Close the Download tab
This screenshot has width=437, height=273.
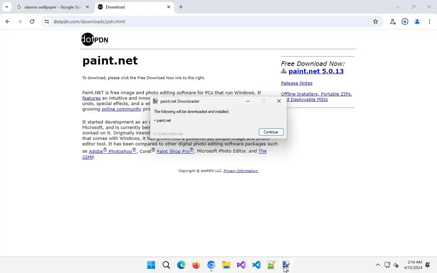[x=169, y=7]
